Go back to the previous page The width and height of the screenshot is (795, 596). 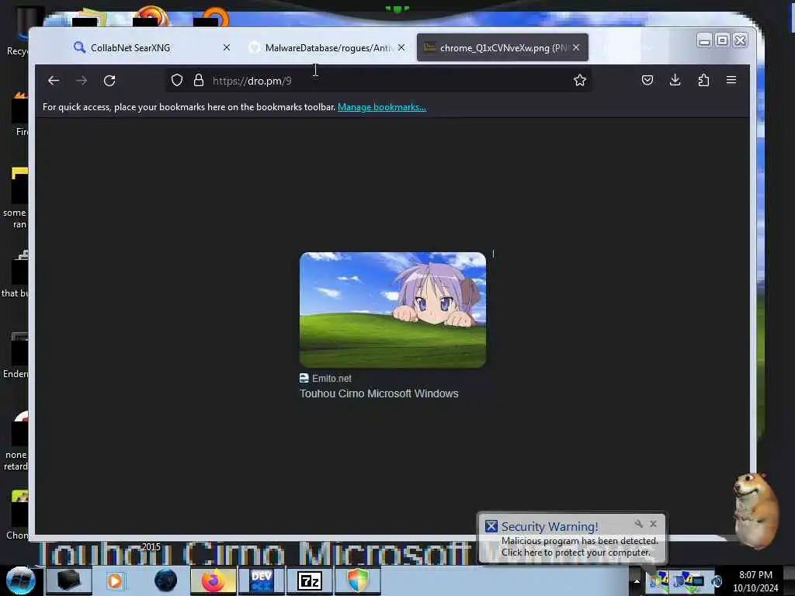coord(54,81)
